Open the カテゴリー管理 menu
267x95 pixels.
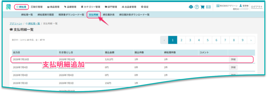[90, 7]
